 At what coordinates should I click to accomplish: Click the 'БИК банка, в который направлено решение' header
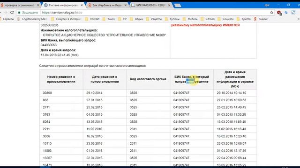(192, 79)
